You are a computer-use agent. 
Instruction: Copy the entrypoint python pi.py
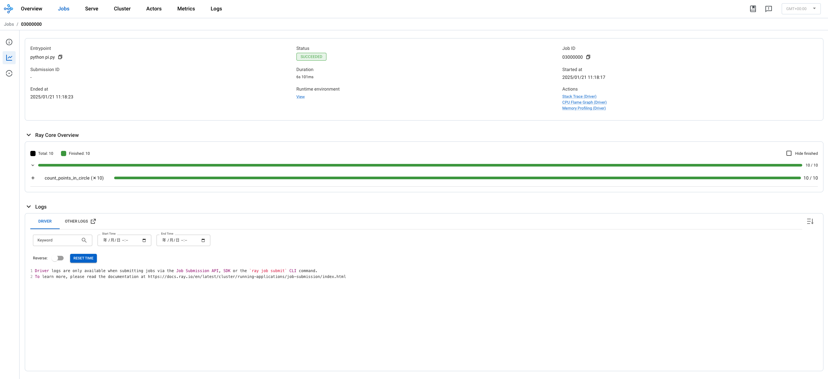(60, 57)
